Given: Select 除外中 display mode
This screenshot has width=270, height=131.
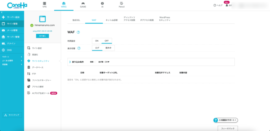Looking at the screenshot, I should point(108,48).
